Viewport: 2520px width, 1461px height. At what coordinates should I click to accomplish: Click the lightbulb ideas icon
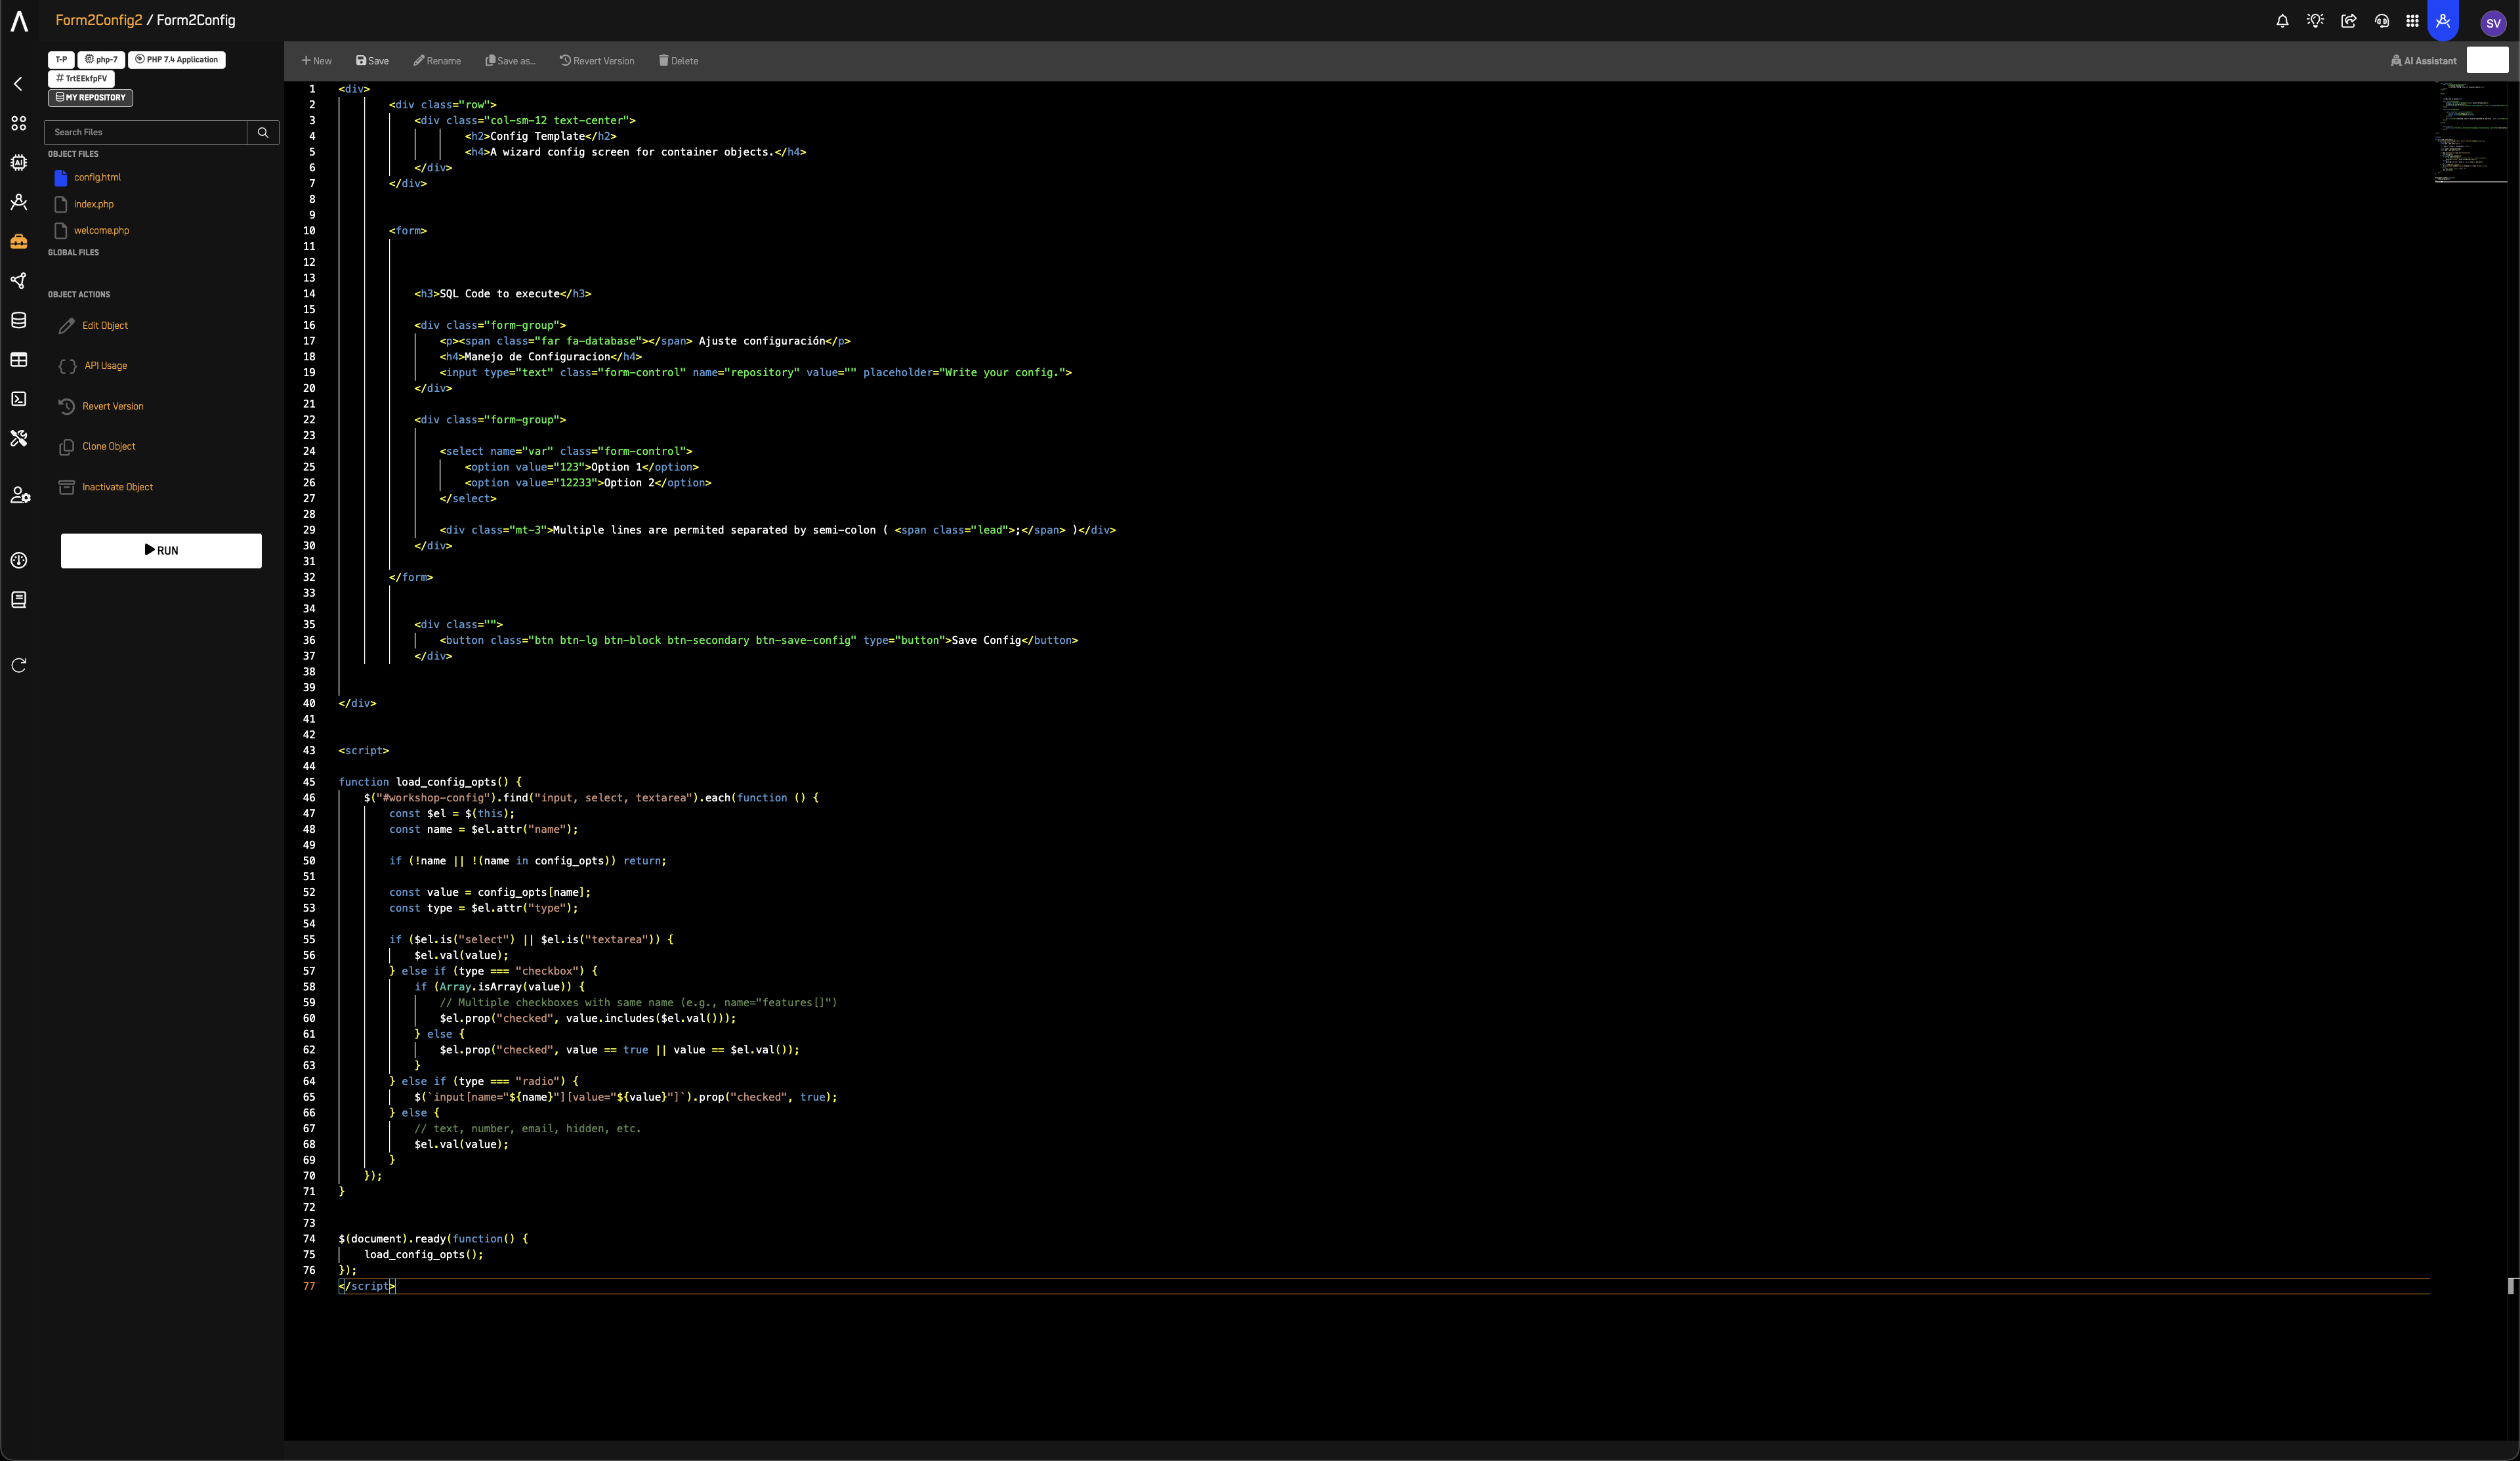coord(2315,21)
